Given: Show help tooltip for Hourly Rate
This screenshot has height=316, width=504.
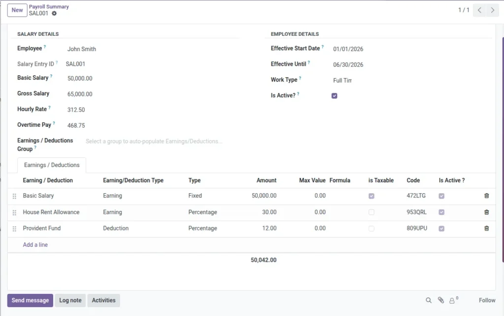Looking at the screenshot, I should pos(50,108).
